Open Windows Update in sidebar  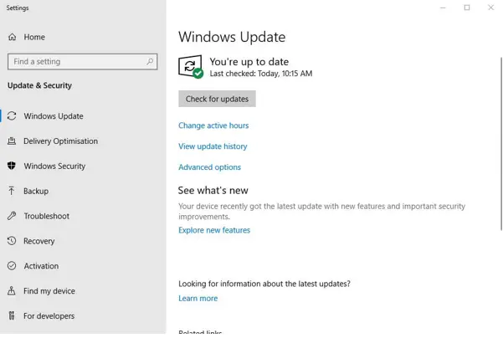pos(54,116)
